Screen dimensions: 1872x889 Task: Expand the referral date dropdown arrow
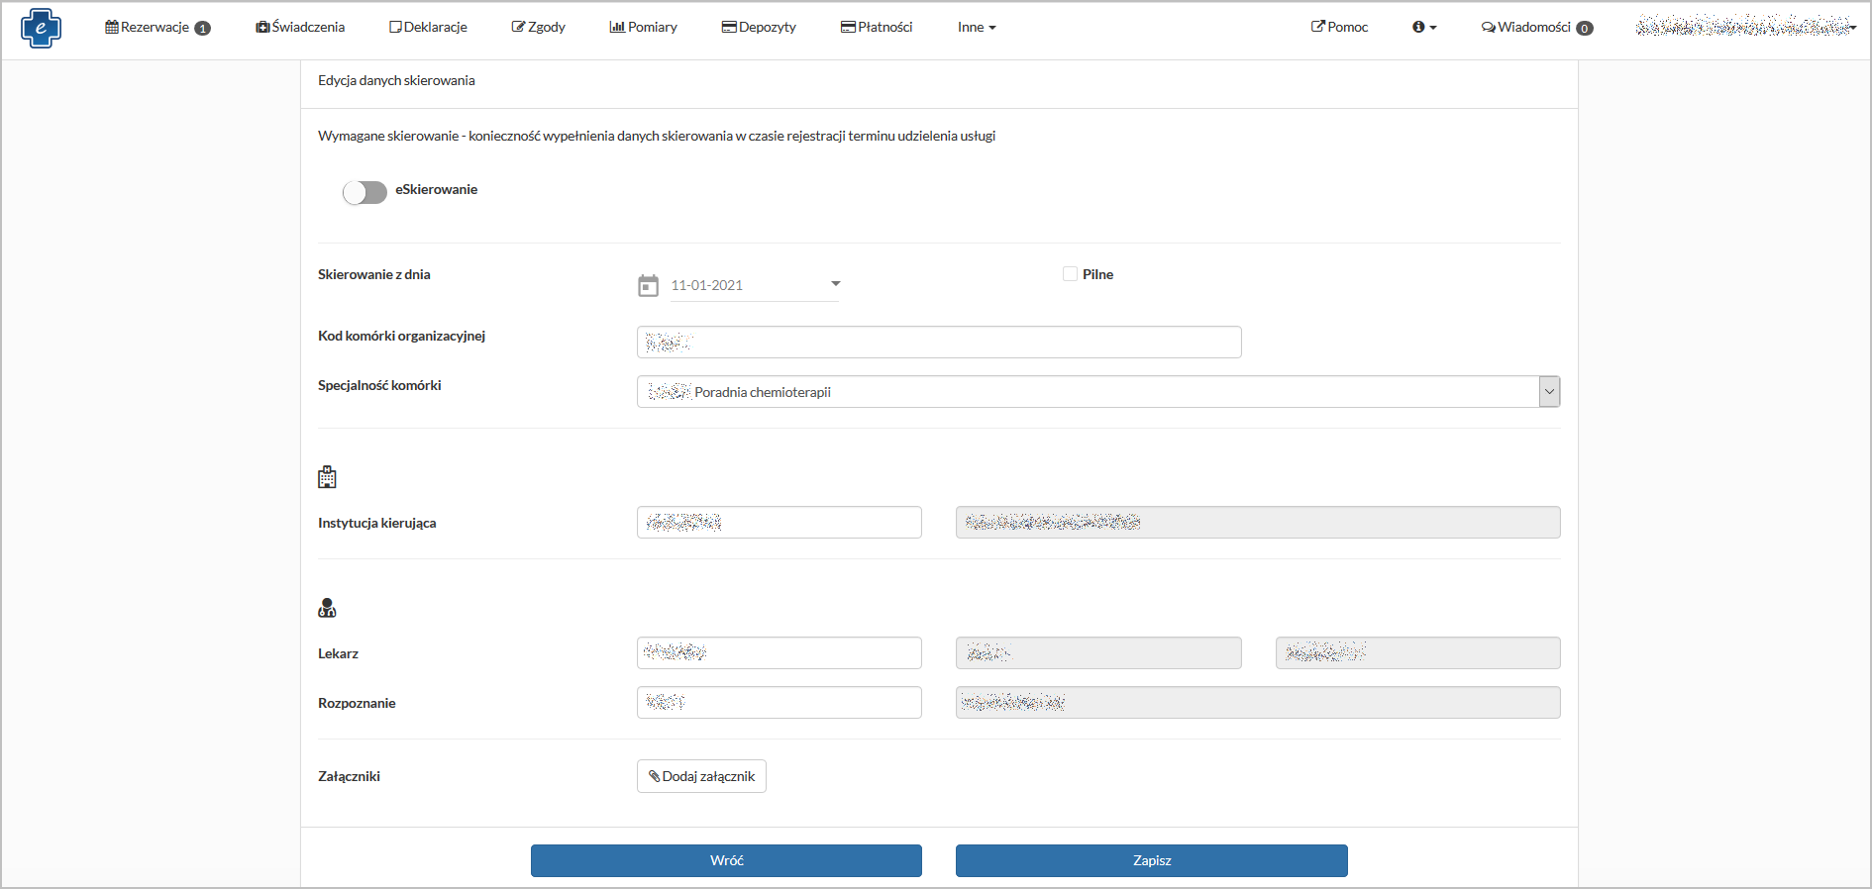(x=835, y=284)
